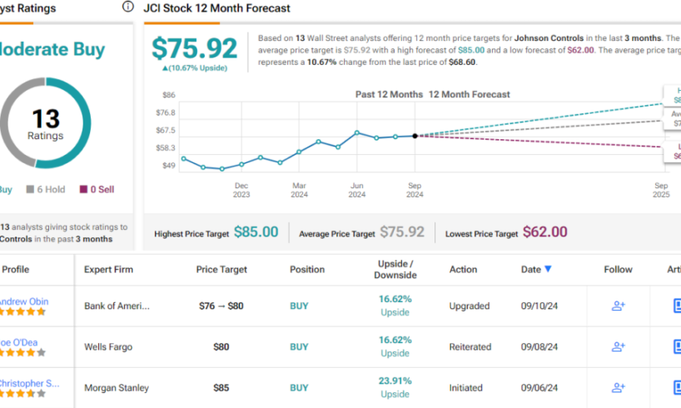Open article icon in Morgan Stanley row
Image resolution: width=681 pixels, height=408 pixels.
[676, 387]
